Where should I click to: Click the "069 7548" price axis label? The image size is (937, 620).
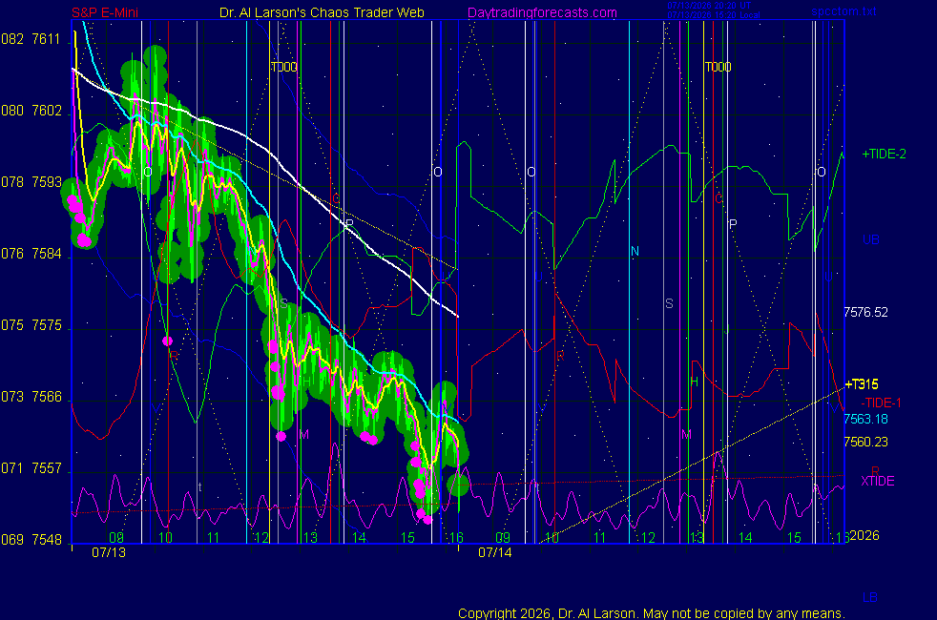tap(31, 540)
